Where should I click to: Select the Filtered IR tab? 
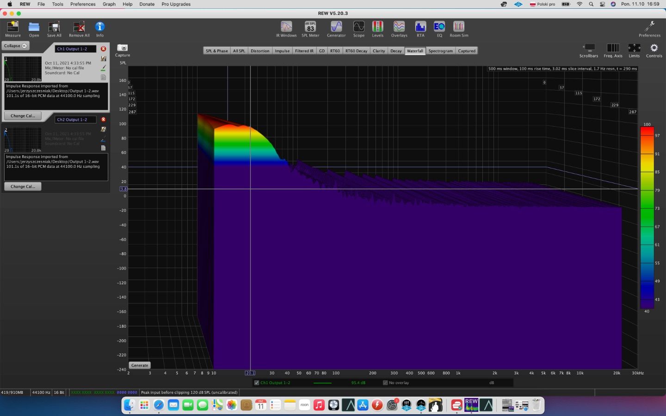point(304,51)
